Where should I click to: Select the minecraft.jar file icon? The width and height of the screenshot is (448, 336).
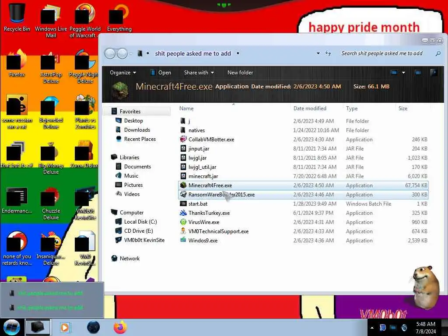[183, 176]
